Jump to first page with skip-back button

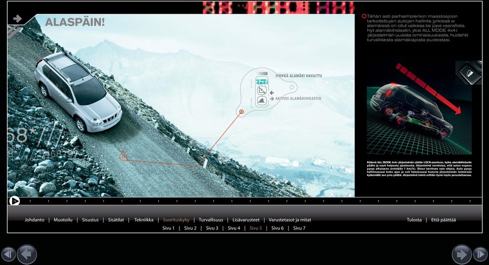pos(8,254)
